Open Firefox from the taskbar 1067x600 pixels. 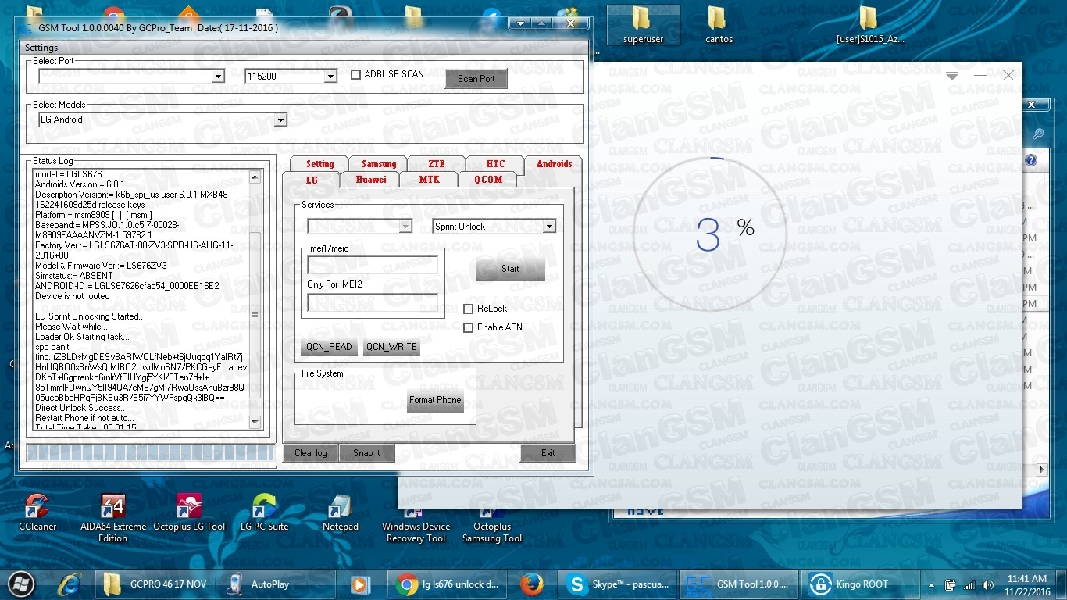(x=532, y=584)
